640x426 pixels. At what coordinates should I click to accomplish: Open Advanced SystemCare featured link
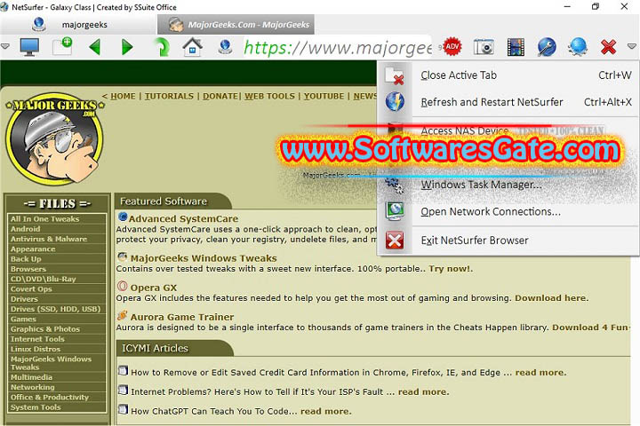(x=183, y=219)
